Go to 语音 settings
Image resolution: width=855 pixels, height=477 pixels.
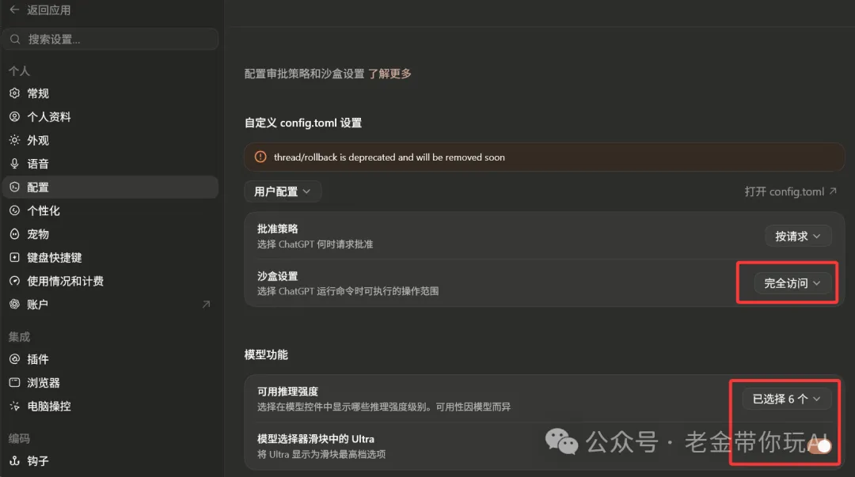[x=111, y=164]
